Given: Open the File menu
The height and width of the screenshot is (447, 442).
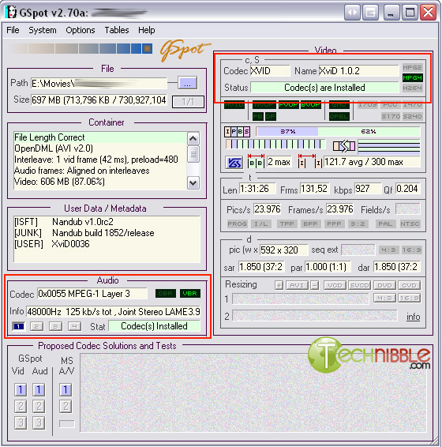Looking at the screenshot, I should [13, 30].
